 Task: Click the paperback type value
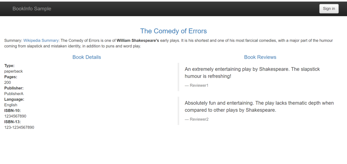[x=14, y=71]
